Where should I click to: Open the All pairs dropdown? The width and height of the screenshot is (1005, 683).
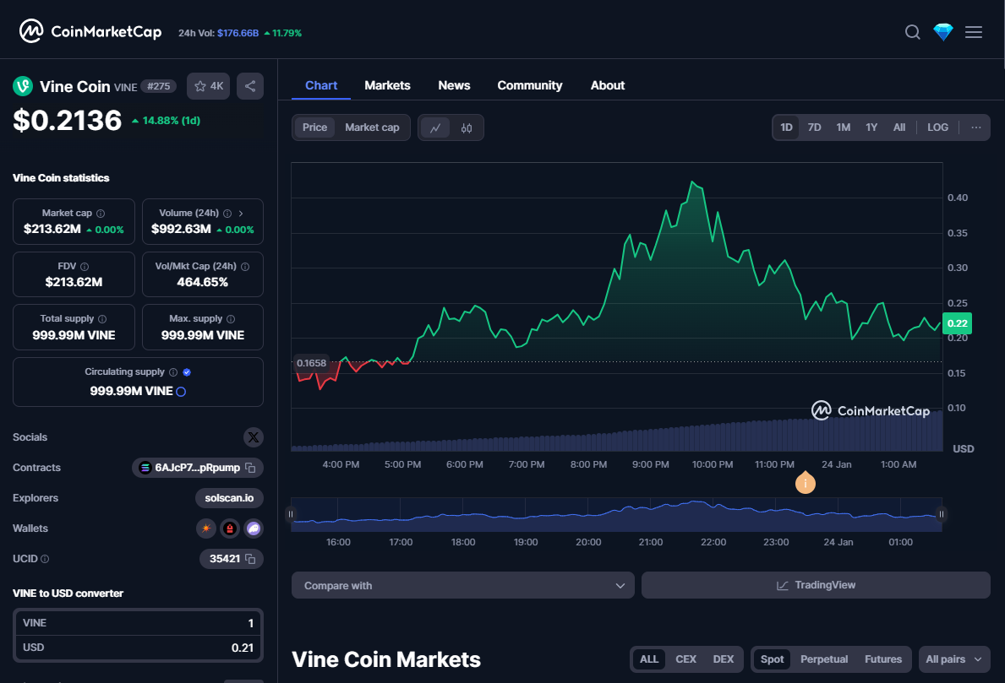click(x=953, y=659)
